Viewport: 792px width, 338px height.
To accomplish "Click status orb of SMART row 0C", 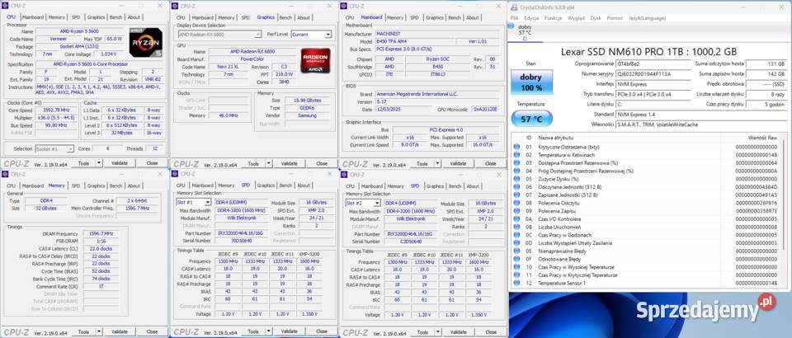I will 516,235.
